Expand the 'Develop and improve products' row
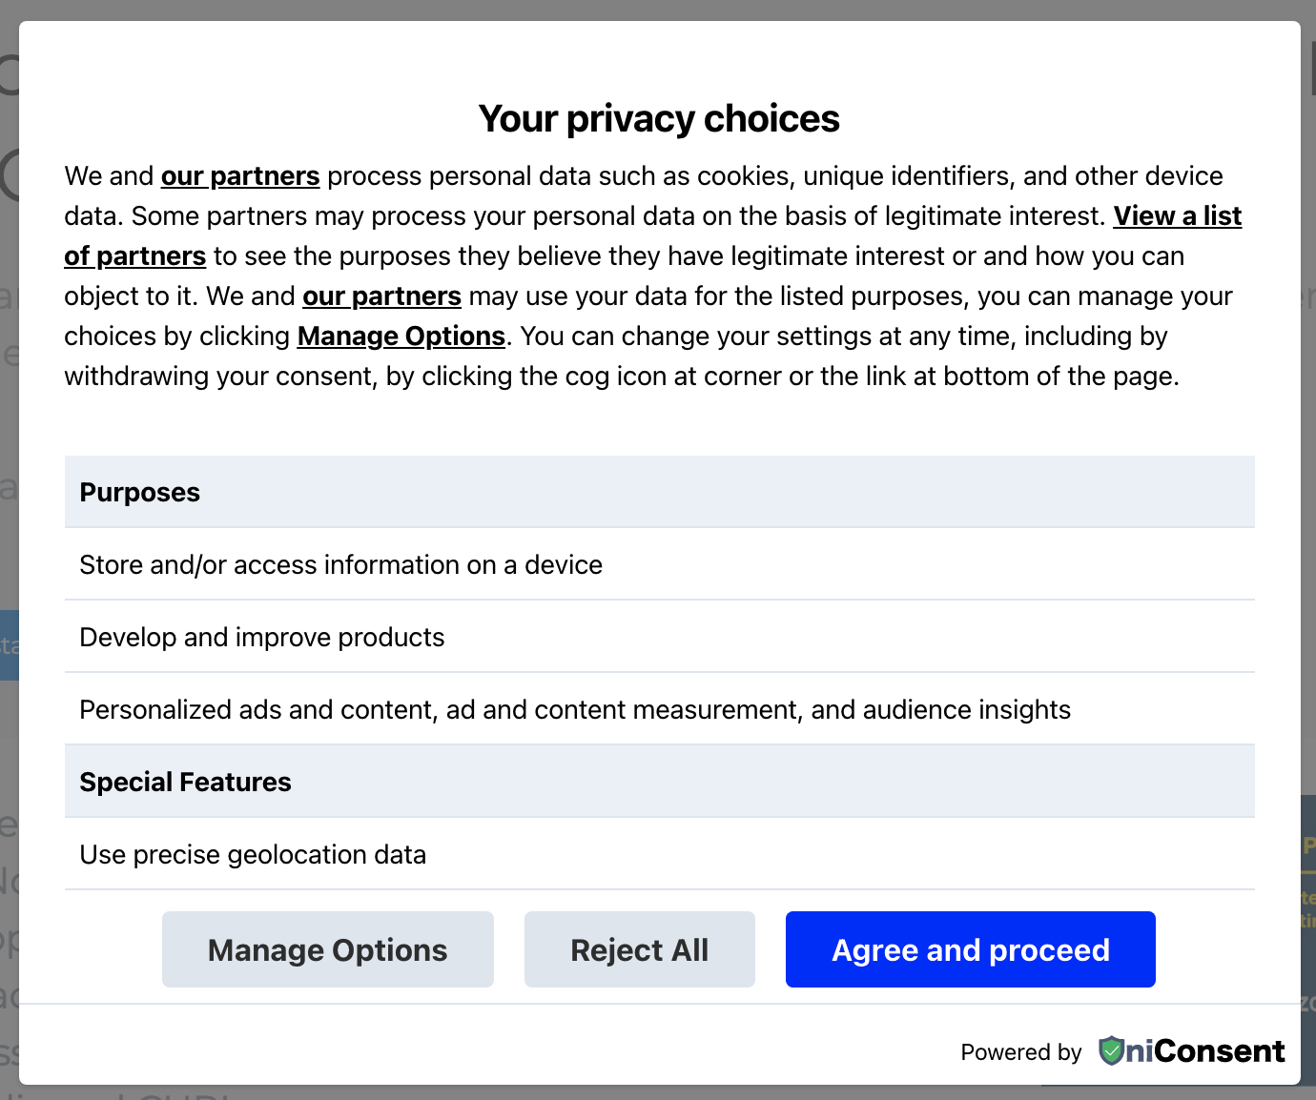Viewport: 1316px width, 1100px height. [x=262, y=637]
